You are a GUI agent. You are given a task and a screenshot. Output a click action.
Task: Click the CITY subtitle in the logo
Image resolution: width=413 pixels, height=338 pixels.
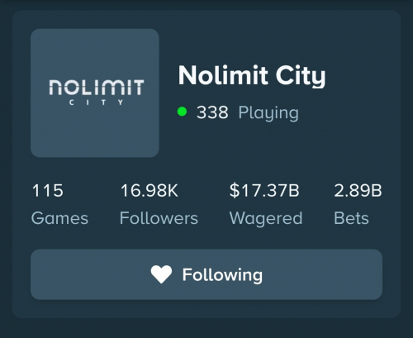click(x=97, y=102)
